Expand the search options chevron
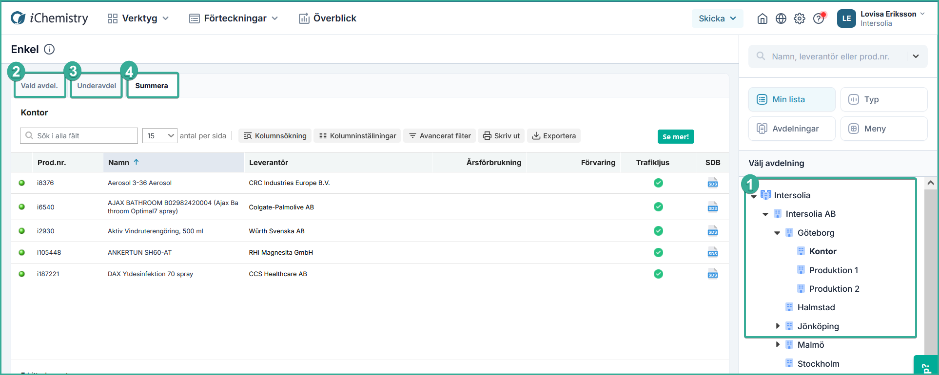939x375 pixels. tap(916, 56)
